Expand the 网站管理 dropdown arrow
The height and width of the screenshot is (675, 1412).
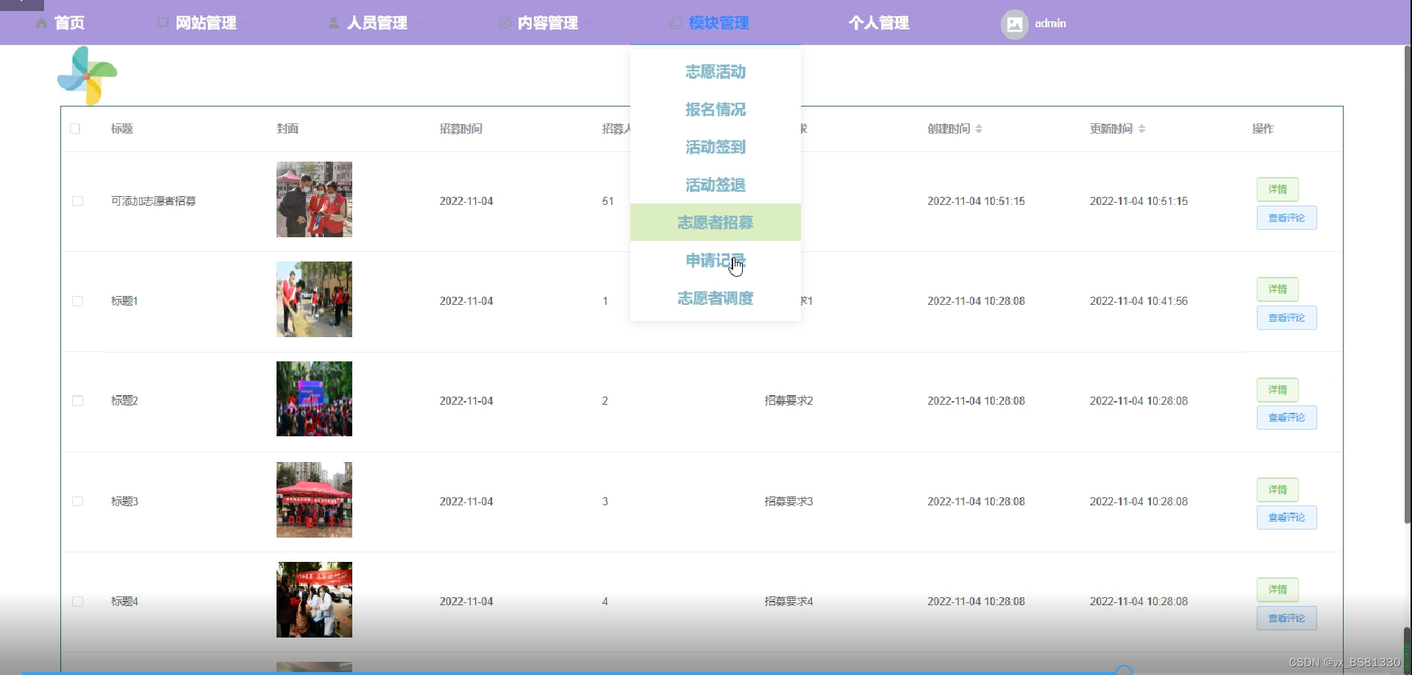(248, 23)
